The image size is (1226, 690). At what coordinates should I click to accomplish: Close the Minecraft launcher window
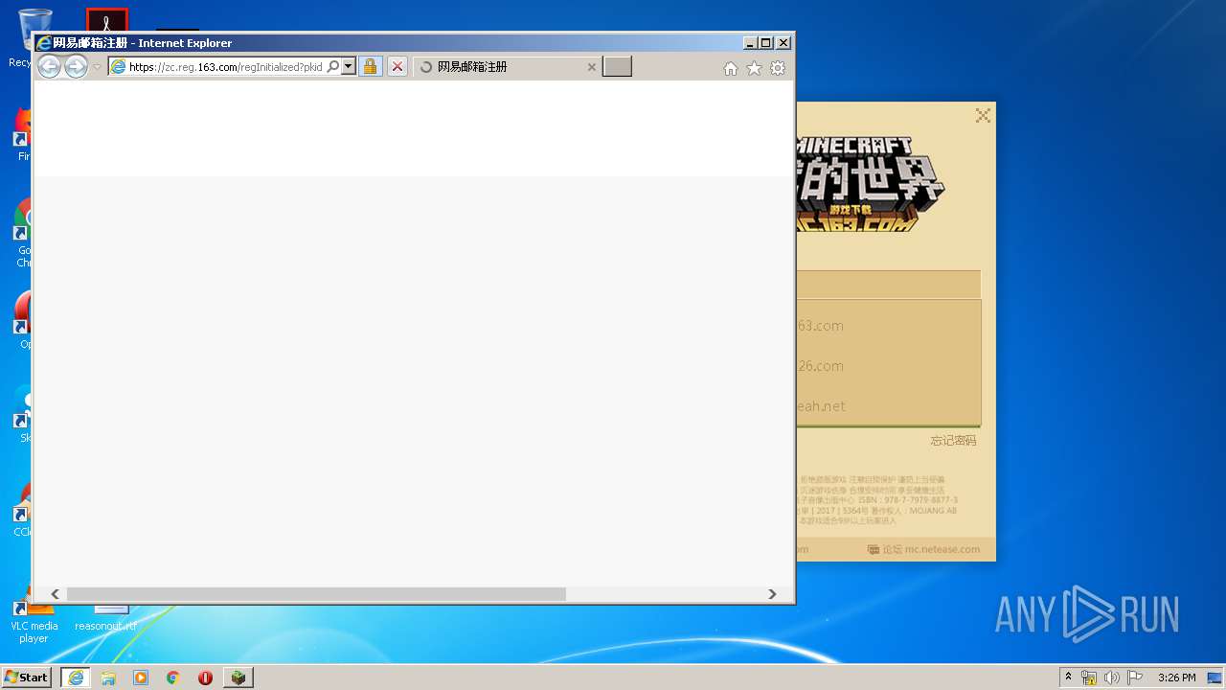coord(983,115)
